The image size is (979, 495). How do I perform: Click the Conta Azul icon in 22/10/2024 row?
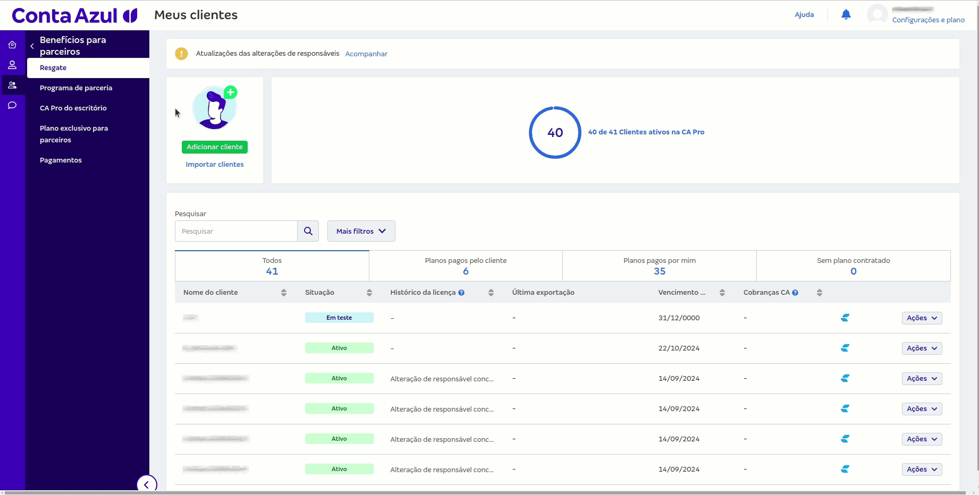845,348
